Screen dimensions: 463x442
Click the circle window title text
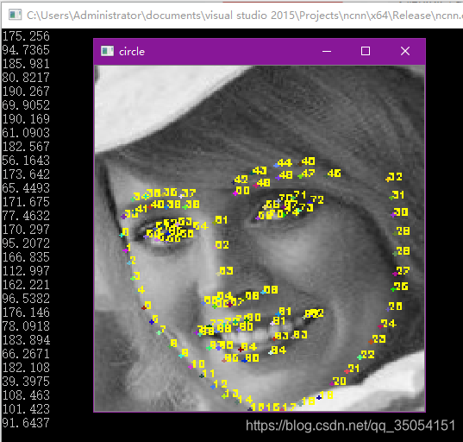(132, 52)
